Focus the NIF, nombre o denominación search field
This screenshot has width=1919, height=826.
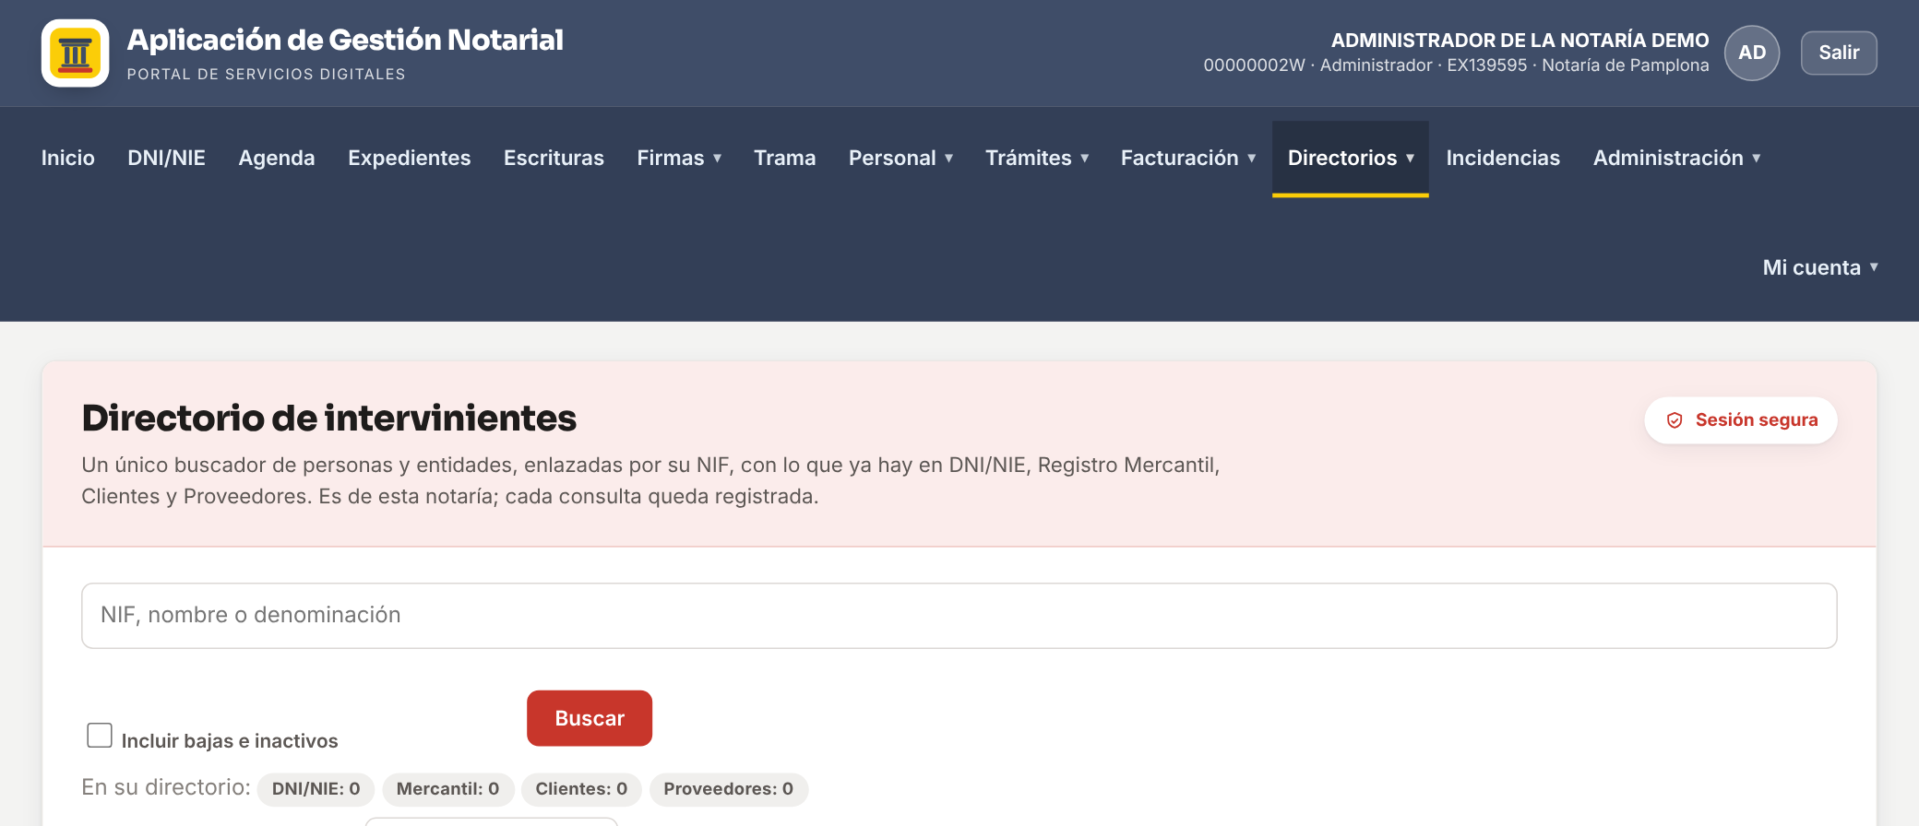pyautogui.click(x=959, y=616)
